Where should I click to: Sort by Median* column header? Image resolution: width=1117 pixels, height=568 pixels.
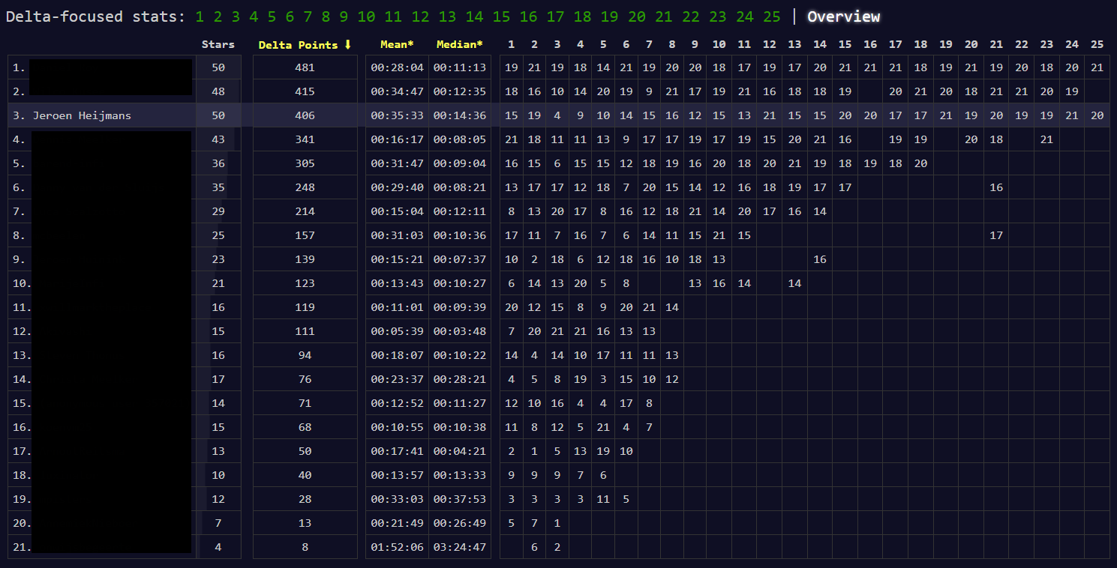click(460, 45)
